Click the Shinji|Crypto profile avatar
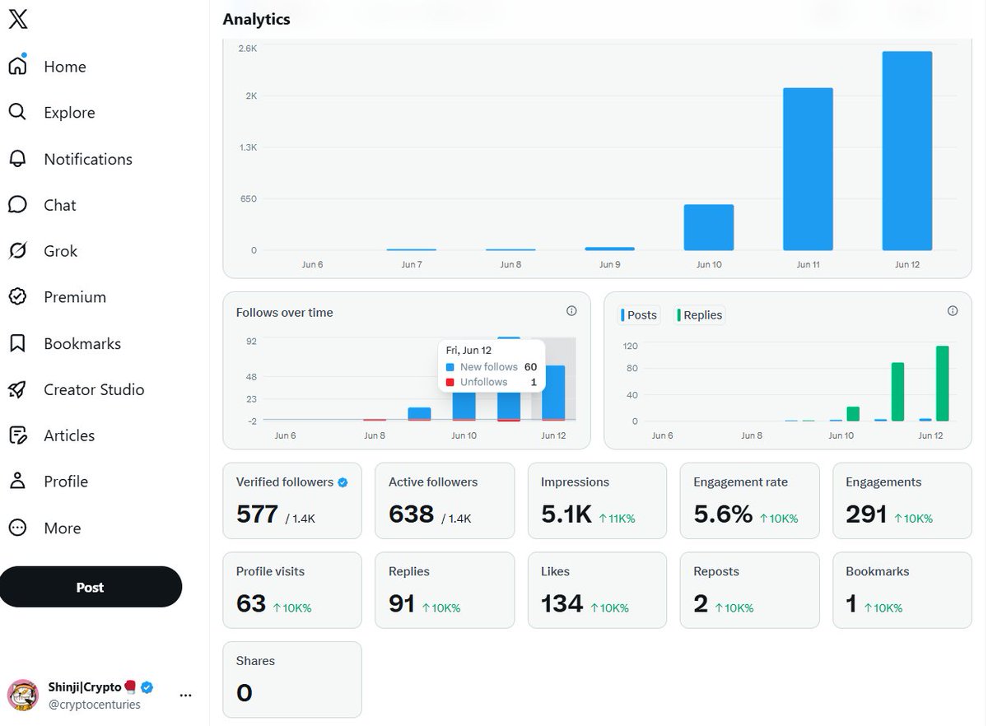Screen dimensions: 988x726 click(x=23, y=695)
